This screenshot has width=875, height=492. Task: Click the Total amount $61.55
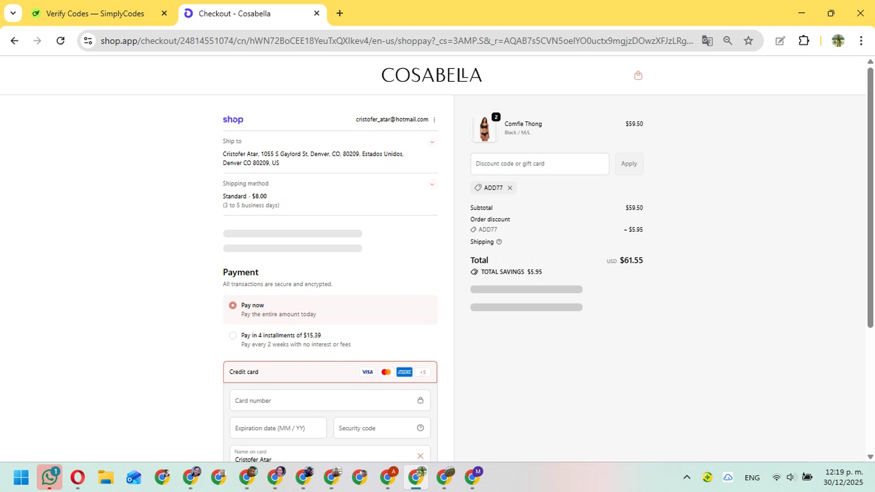pyautogui.click(x=631, y=260)
